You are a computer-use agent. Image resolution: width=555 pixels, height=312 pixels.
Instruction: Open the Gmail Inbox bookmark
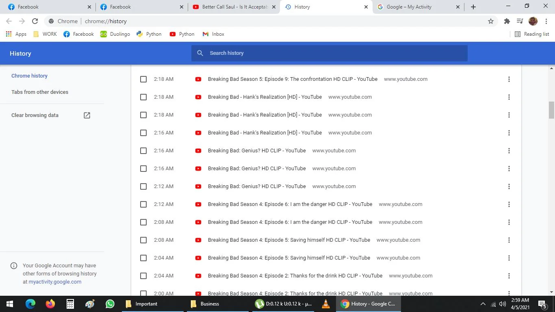tap(213, 34)
